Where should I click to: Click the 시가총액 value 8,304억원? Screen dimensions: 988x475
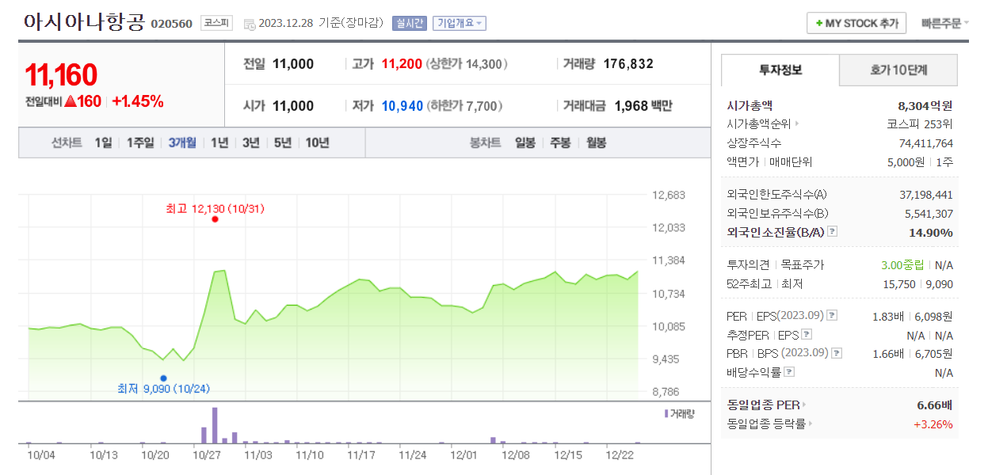point(925,105)
